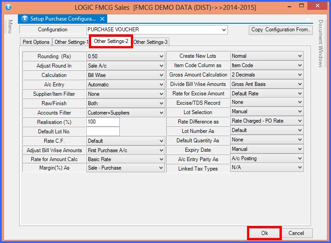The image size is (331, 243).
Task: Select the Other Settings-2 tab
Action: click(111, 41)
